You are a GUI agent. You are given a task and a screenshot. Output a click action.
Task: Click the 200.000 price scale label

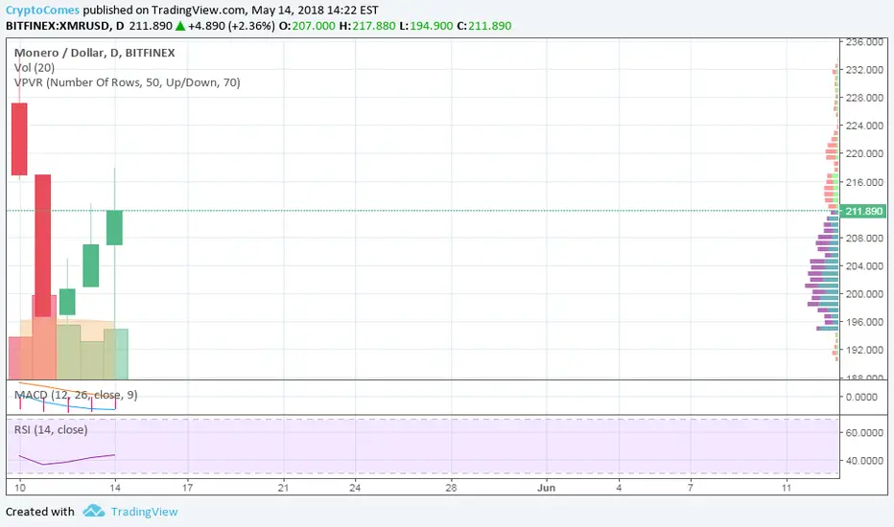click(x=864, y=293)
